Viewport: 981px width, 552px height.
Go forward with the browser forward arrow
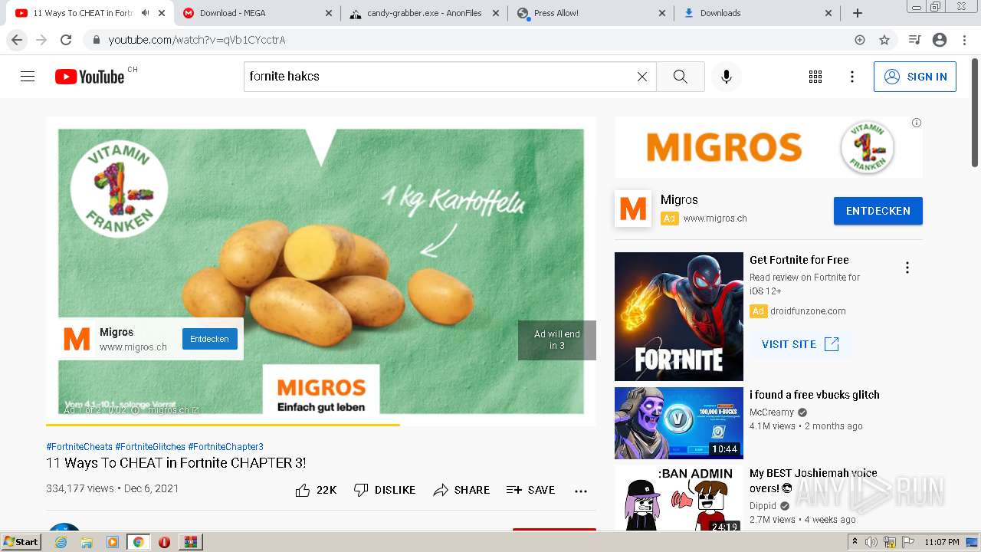pos(41,40)
